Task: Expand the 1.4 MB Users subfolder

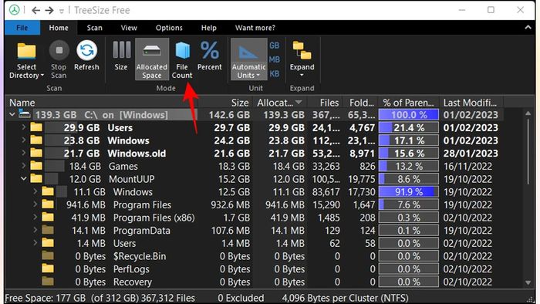Action: point(35,243)
